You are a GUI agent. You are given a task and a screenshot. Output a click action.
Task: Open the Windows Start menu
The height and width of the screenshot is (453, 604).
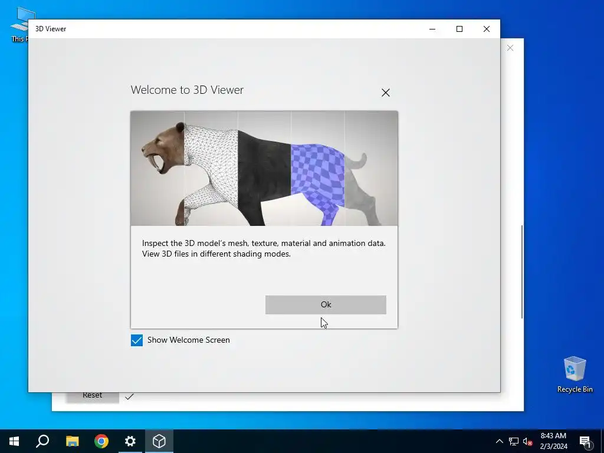tap(14, 441)
